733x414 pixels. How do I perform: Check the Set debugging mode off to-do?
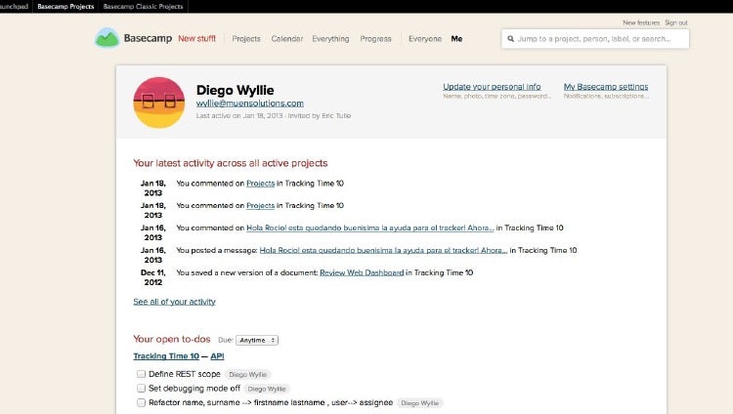(141, 389)
